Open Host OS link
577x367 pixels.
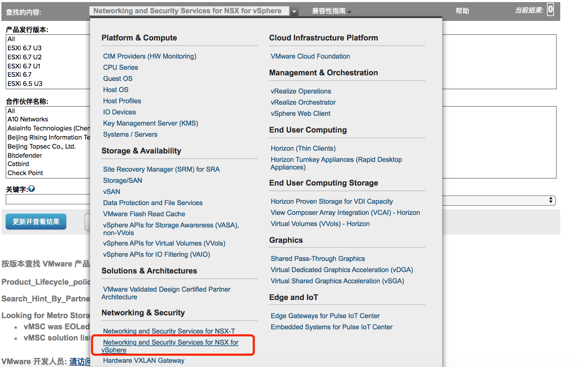(x=116, y=90)
